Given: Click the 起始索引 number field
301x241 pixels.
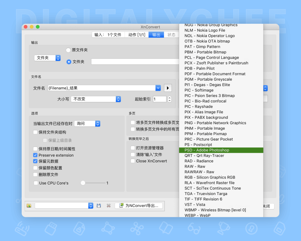Looking at the screenshot, I should click(x=160, y=99).
